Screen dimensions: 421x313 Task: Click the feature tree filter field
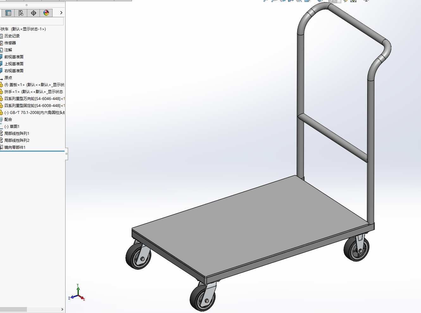tap(32, 22)
